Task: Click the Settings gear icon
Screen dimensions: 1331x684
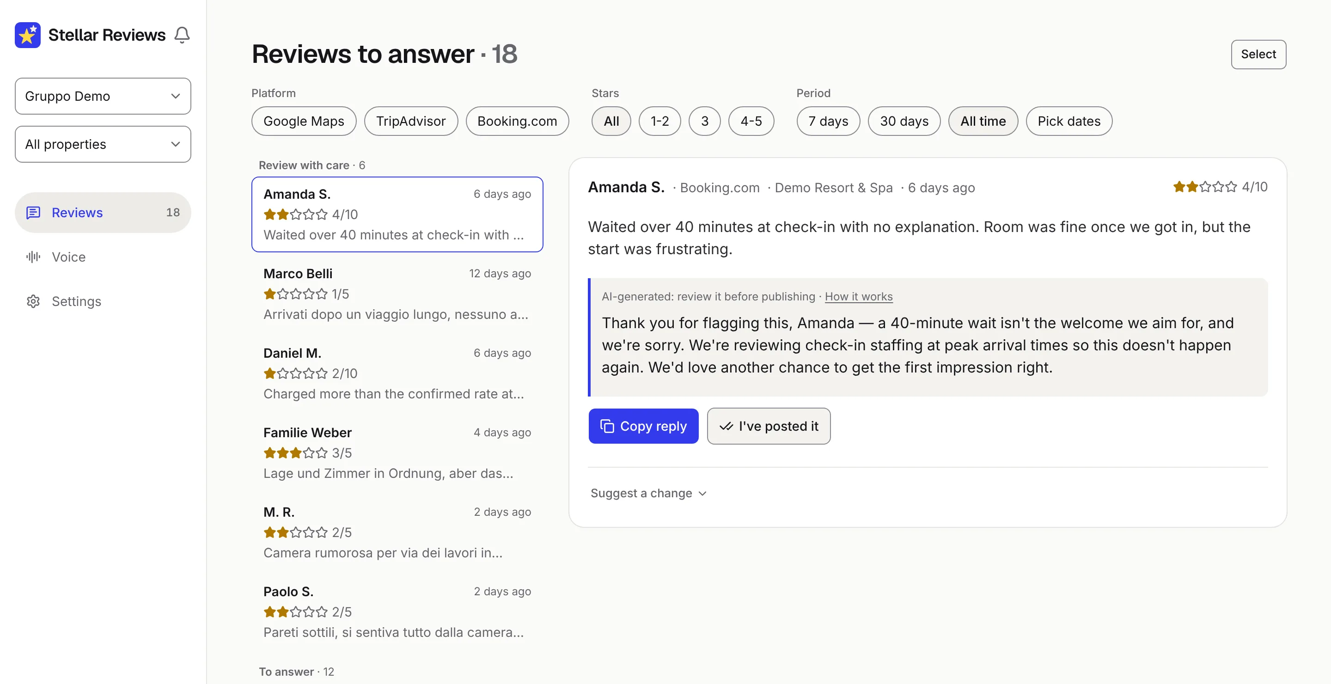Action: [x=34, y=301]
